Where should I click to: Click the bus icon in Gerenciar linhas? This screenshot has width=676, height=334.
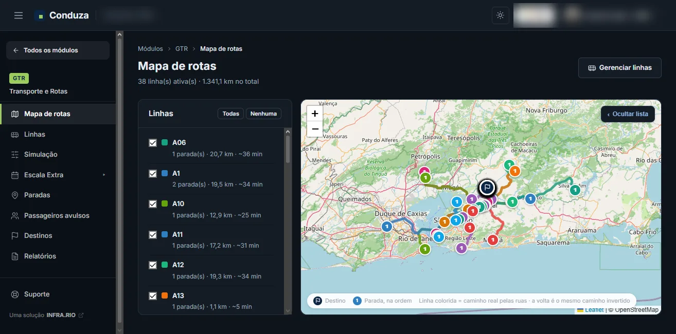point(592,68)
